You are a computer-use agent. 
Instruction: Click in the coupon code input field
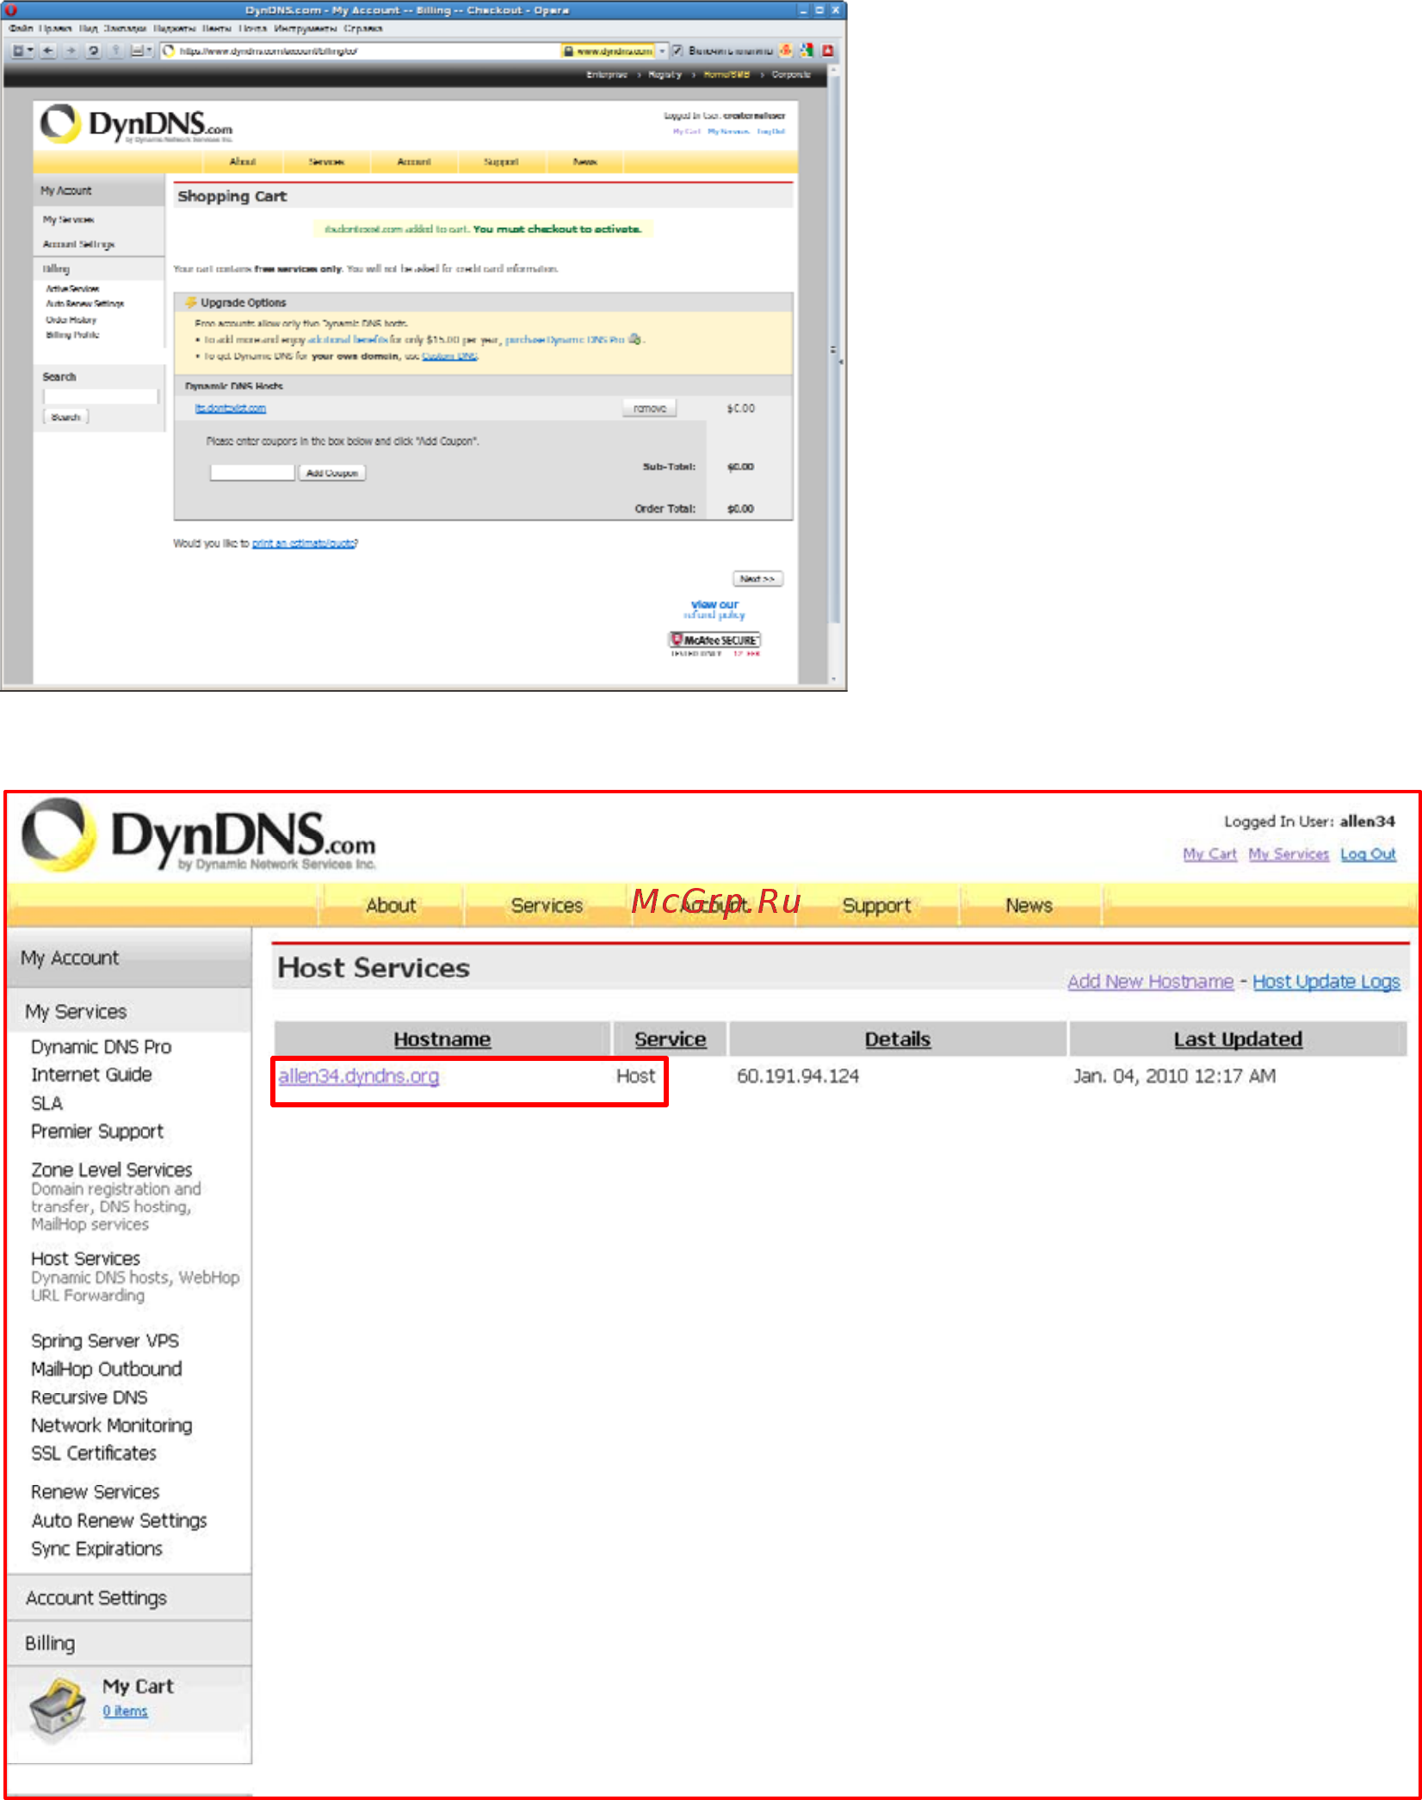252,472
